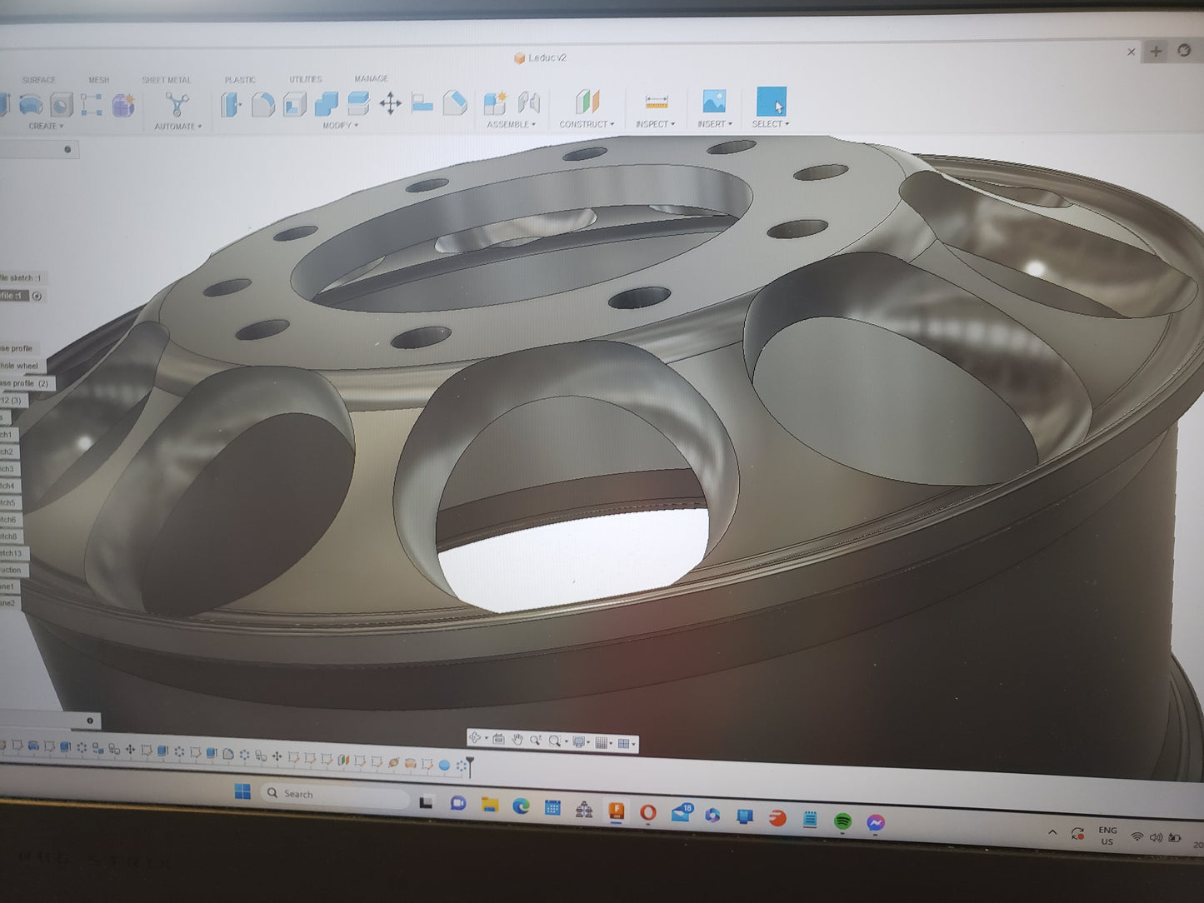Open Opera browser from the taskbar
The width and height of the screenshot is (1204, 903).
[x=648, y=812]
